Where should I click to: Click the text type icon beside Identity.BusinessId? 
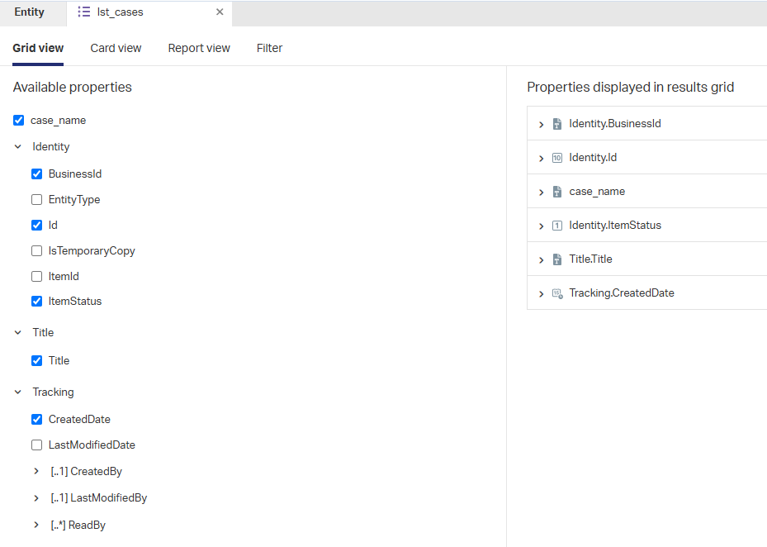(557, 124)
